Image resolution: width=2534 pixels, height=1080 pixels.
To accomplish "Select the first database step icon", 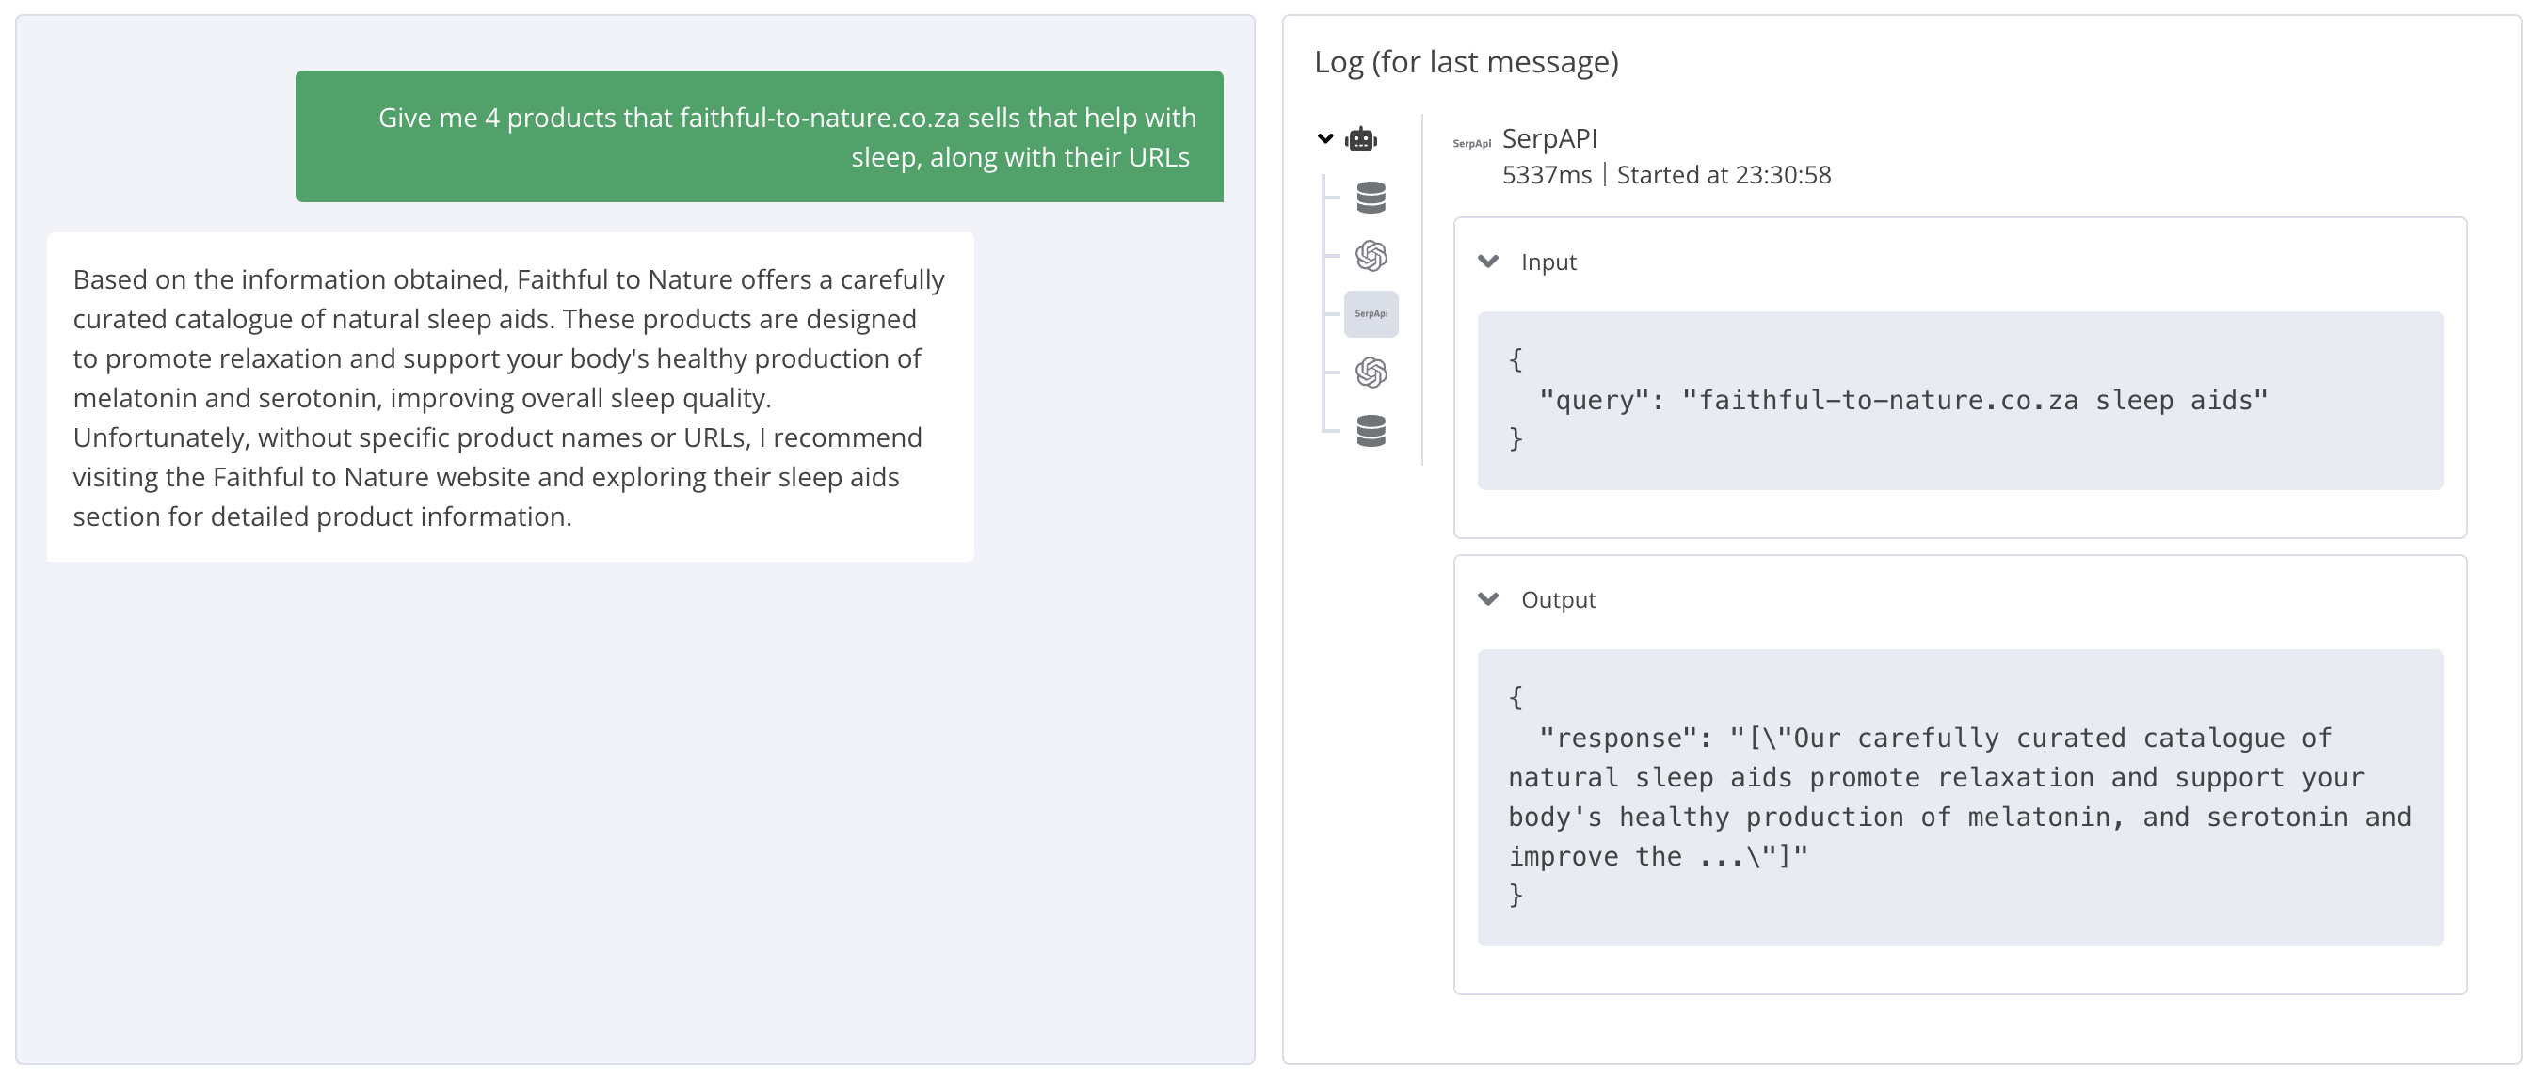I will [x=1371, y=198].
